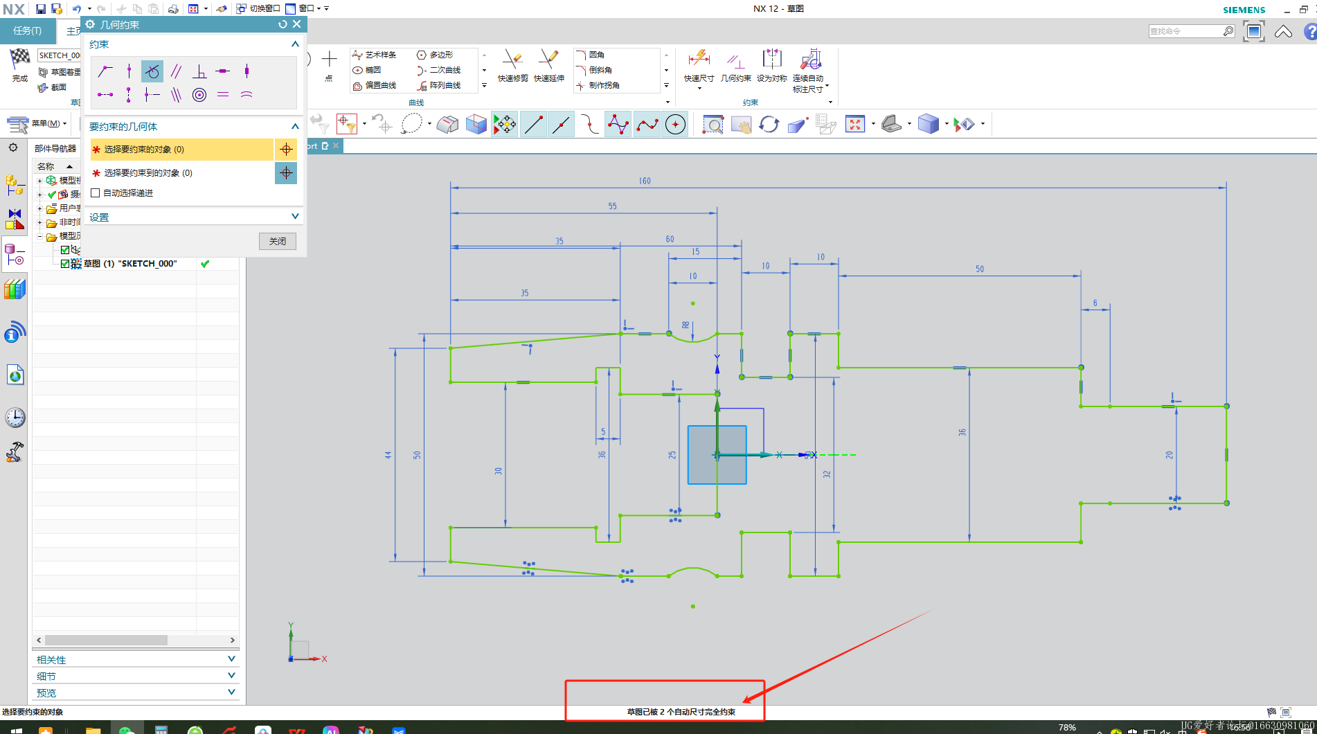Toggle the Enable Snap Point button

[505, 125]
